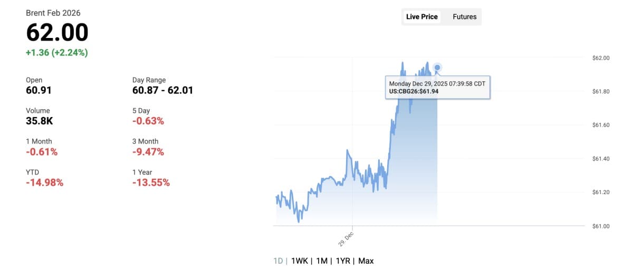Image resolution: width=633 pixels, height=278 pixels.
Task: Click the +1.36 (+2.24%) change value
Action: pos(57,53)
